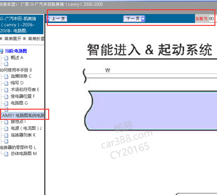Viewport: 217px width, 195px height.
Task: Click the W wire label in diagram
Action: pyautogui.click(x=108, y=70)
